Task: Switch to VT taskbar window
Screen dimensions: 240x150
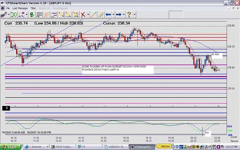Action: (x=89, y=147)
